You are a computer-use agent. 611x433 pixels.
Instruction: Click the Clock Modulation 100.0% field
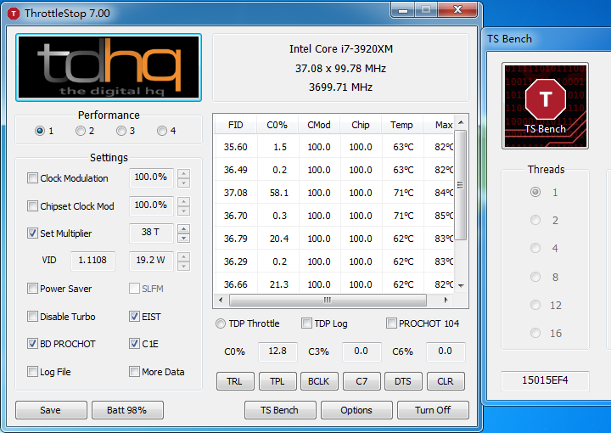click(151, 177)
